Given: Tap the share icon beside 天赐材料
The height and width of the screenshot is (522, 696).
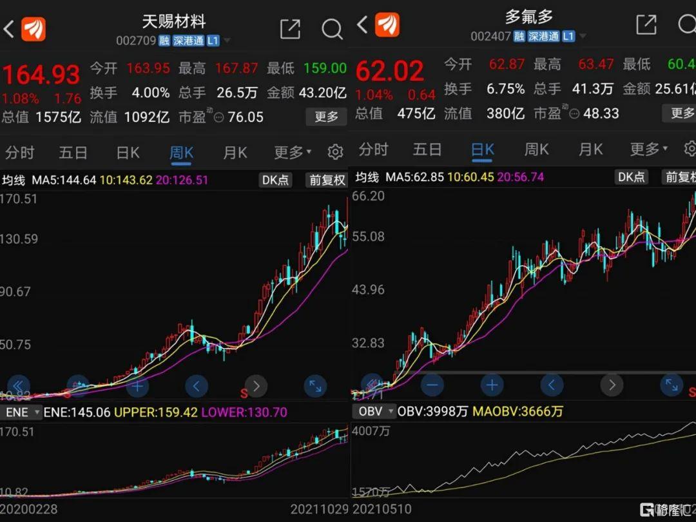Looking at the screenshot, I should [290, 29].
